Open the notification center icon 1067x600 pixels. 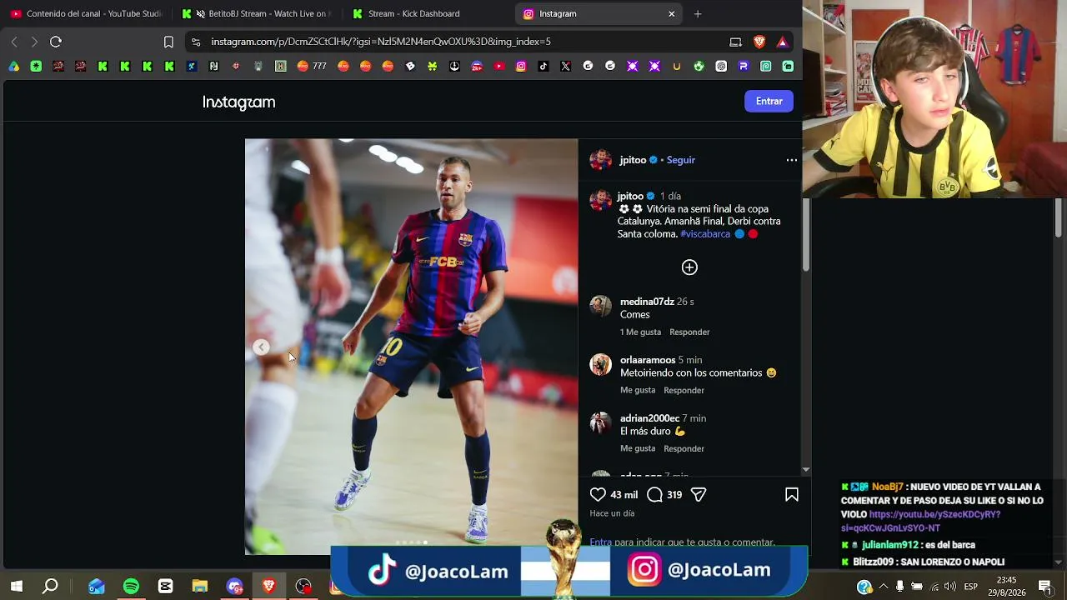[1045, 587]
